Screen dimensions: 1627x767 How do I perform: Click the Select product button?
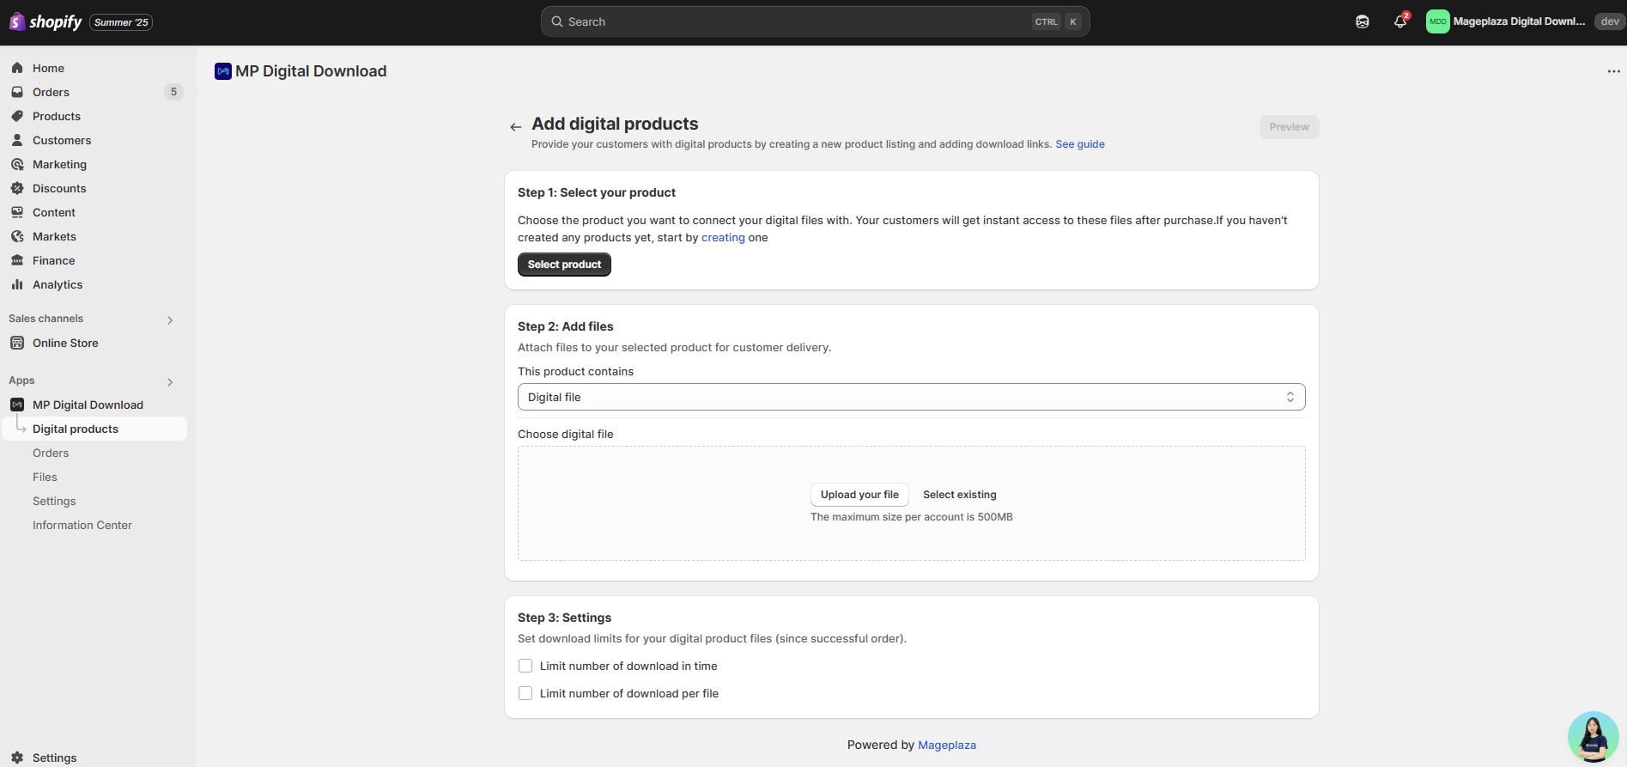[x=564, y=265]
